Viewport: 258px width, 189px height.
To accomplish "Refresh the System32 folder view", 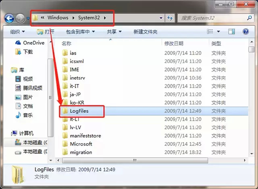I will [x=170, y=18].
